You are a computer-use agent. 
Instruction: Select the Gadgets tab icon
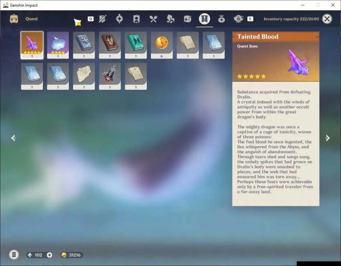[x=187, y=19]
